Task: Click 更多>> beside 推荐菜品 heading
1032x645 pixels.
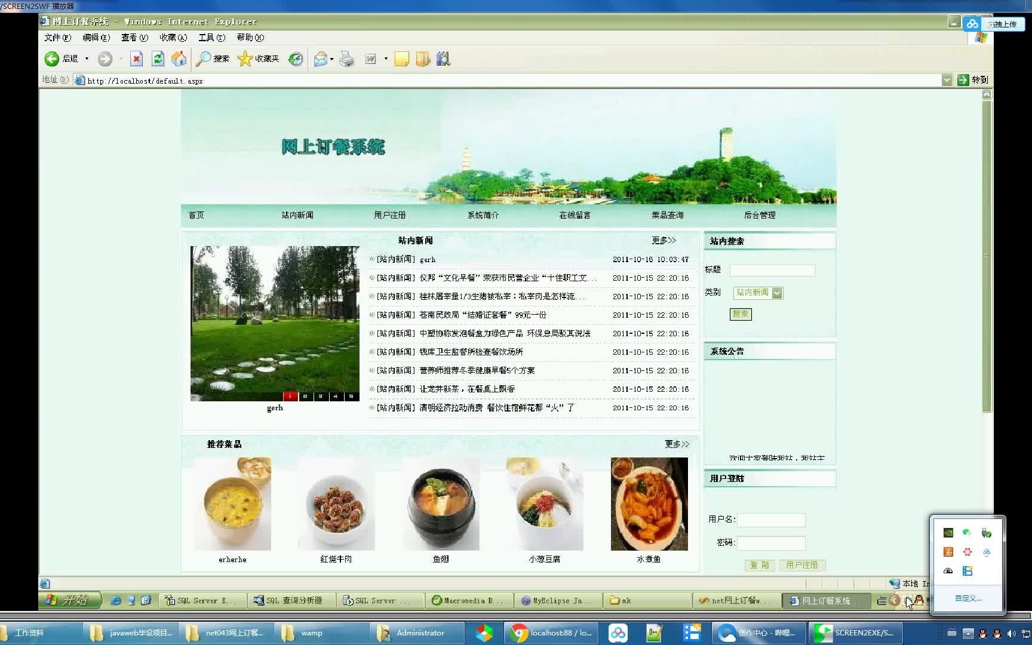Action: (677, 444)
